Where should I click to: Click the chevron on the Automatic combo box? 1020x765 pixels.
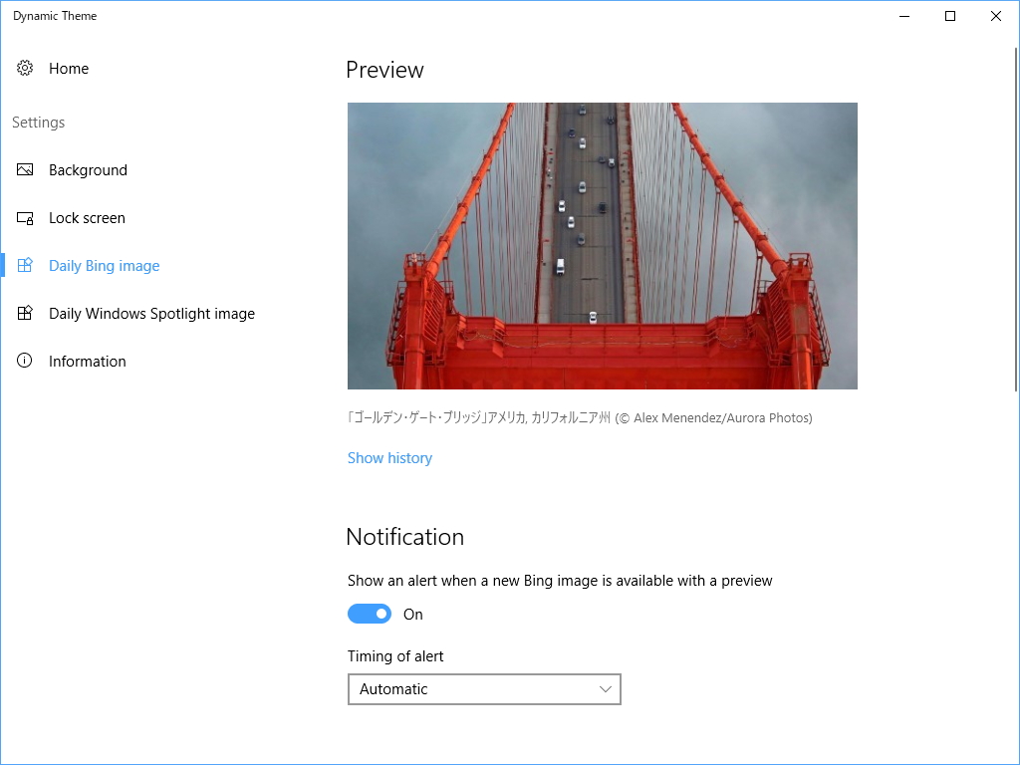605,688
